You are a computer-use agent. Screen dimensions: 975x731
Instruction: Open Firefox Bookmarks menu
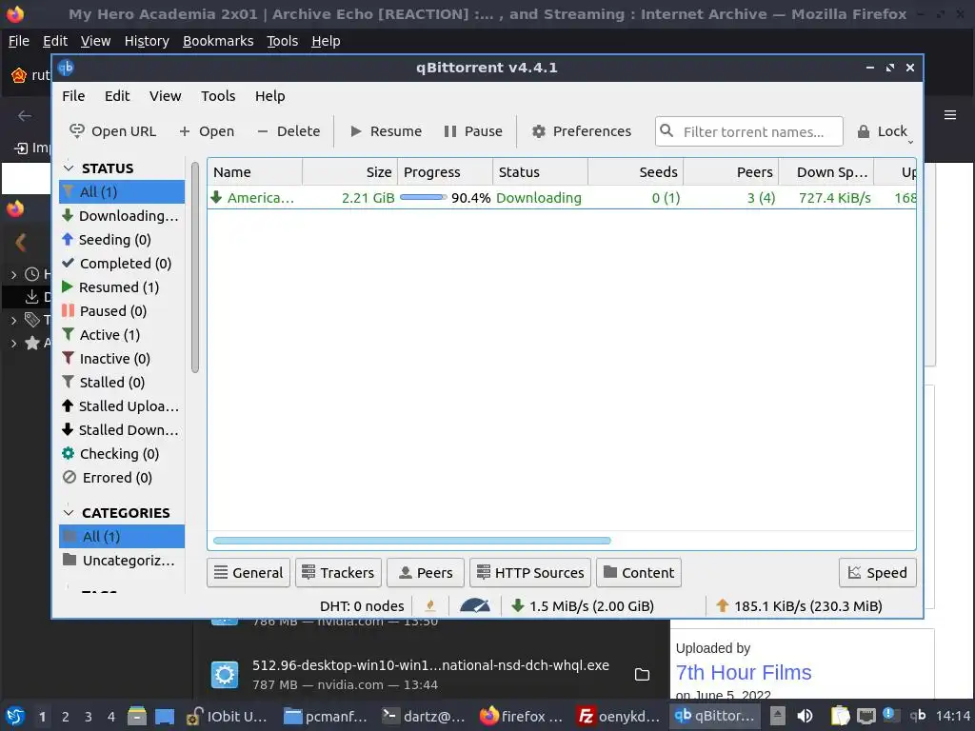coord(218,41)
